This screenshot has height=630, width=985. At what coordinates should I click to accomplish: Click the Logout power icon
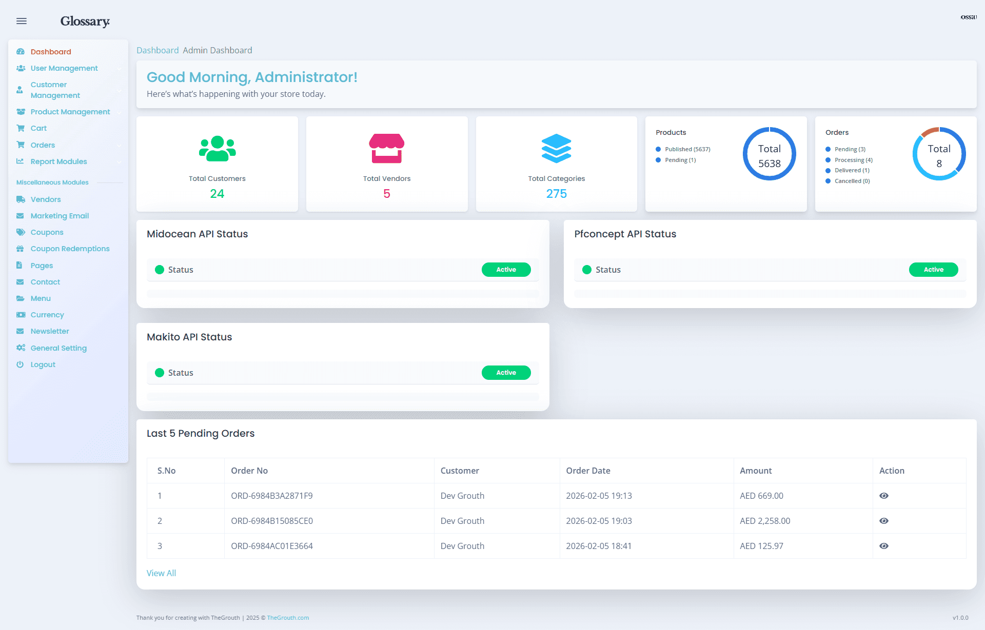click(20, 364)
